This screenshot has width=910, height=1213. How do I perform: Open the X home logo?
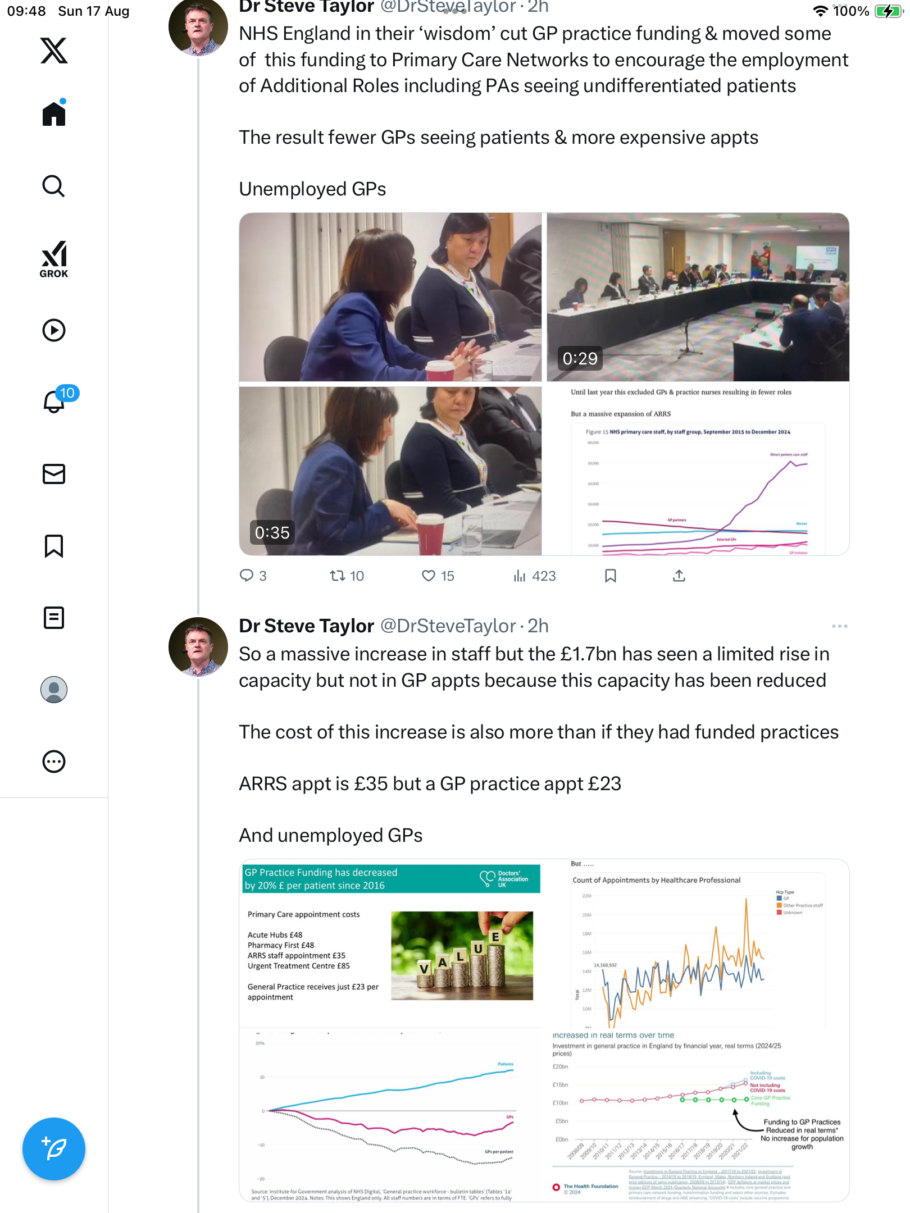coord(54,51)
